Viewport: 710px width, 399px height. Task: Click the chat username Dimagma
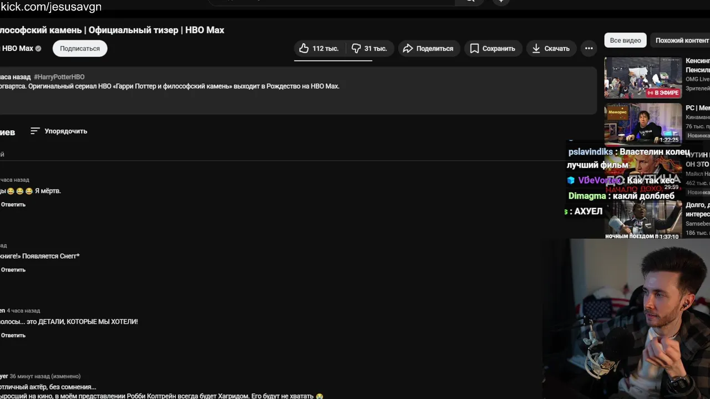pyautogui.click(x=587, y=196)
